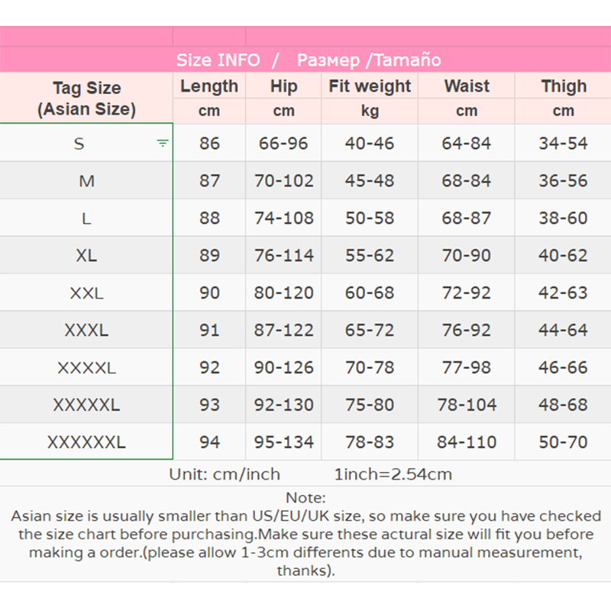Select the XXXL size cell
Image resolution: width=611 pixels, height=611 pixels.
tap(86, 330)
